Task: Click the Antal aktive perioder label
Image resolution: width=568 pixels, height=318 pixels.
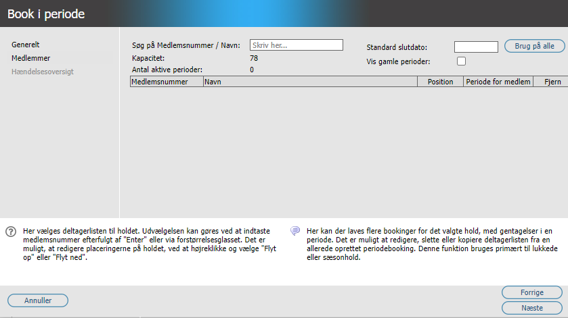Action: click(167, 70)
